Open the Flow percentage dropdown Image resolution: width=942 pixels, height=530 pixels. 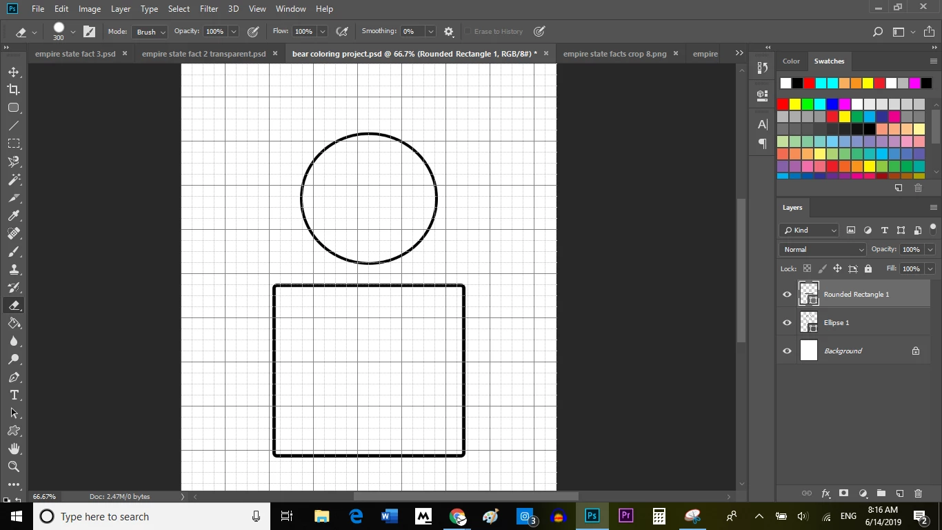(x=322, y=32)
